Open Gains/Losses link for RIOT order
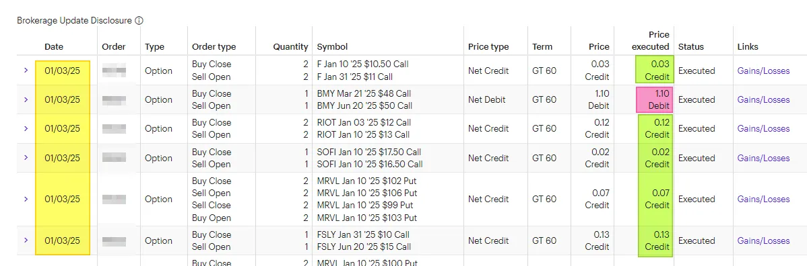This screenshot has width=807, height=266. point(763,128)
